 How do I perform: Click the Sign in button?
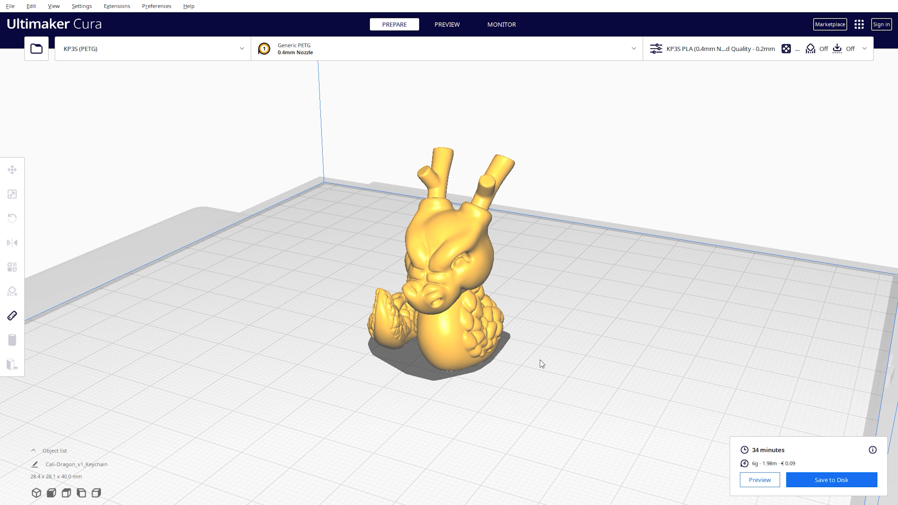click(x=881, y=24)
